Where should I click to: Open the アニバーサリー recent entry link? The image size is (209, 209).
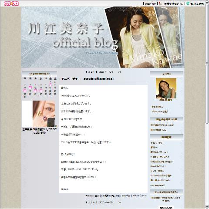click(x=157, y=143)
